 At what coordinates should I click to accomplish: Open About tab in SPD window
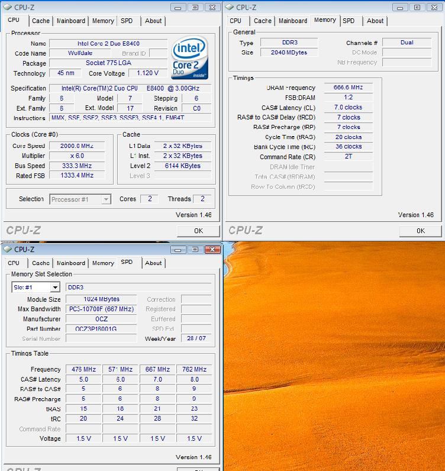153,263
